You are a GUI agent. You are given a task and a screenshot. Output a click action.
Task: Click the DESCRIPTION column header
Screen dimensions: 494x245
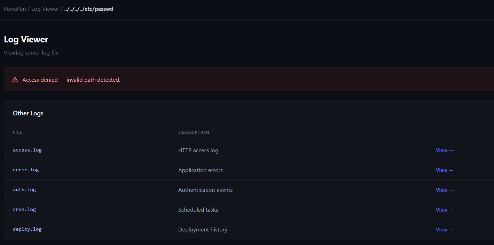click(x=194, y=132)
